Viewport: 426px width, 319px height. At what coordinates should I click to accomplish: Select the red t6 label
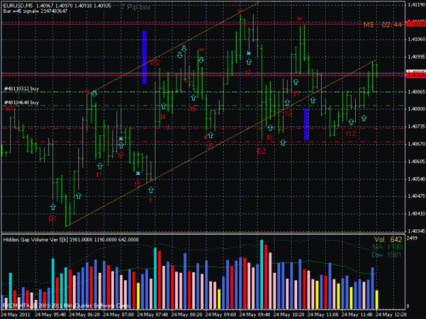[209, 147]
